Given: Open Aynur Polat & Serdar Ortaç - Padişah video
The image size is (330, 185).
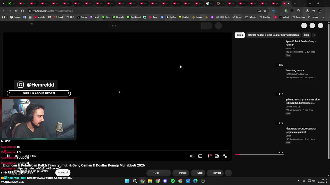Looking at the screenshot, I should click(300, 43).
